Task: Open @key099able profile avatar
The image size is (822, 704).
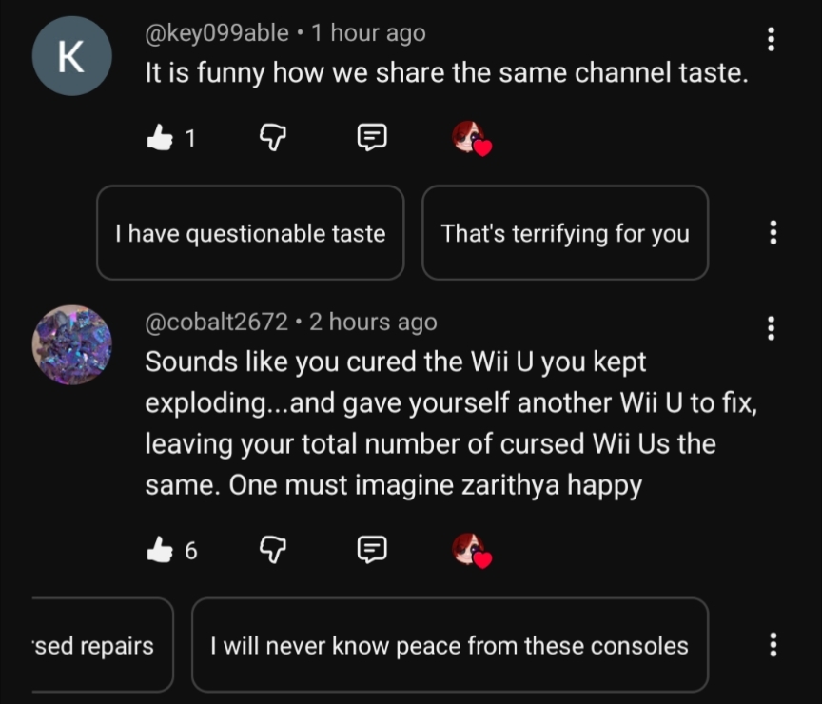Action: 71,55
